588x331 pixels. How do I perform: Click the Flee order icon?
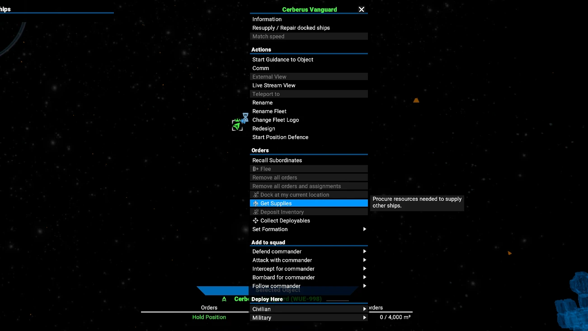(255, 169)
